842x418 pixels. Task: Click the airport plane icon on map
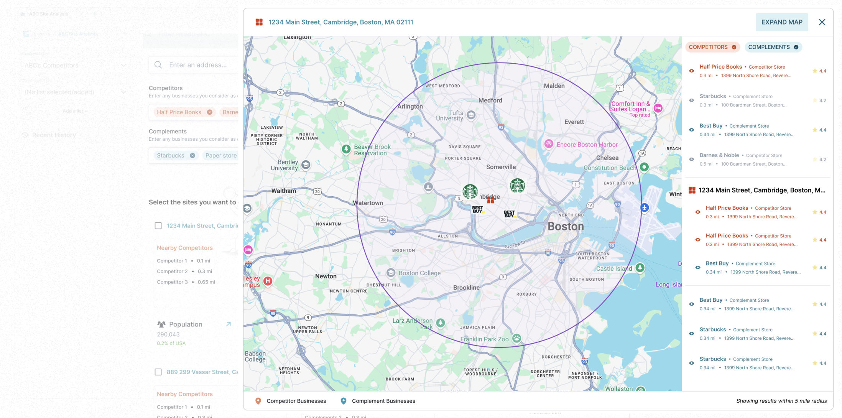pyautogui.click(x=645, y=208)
